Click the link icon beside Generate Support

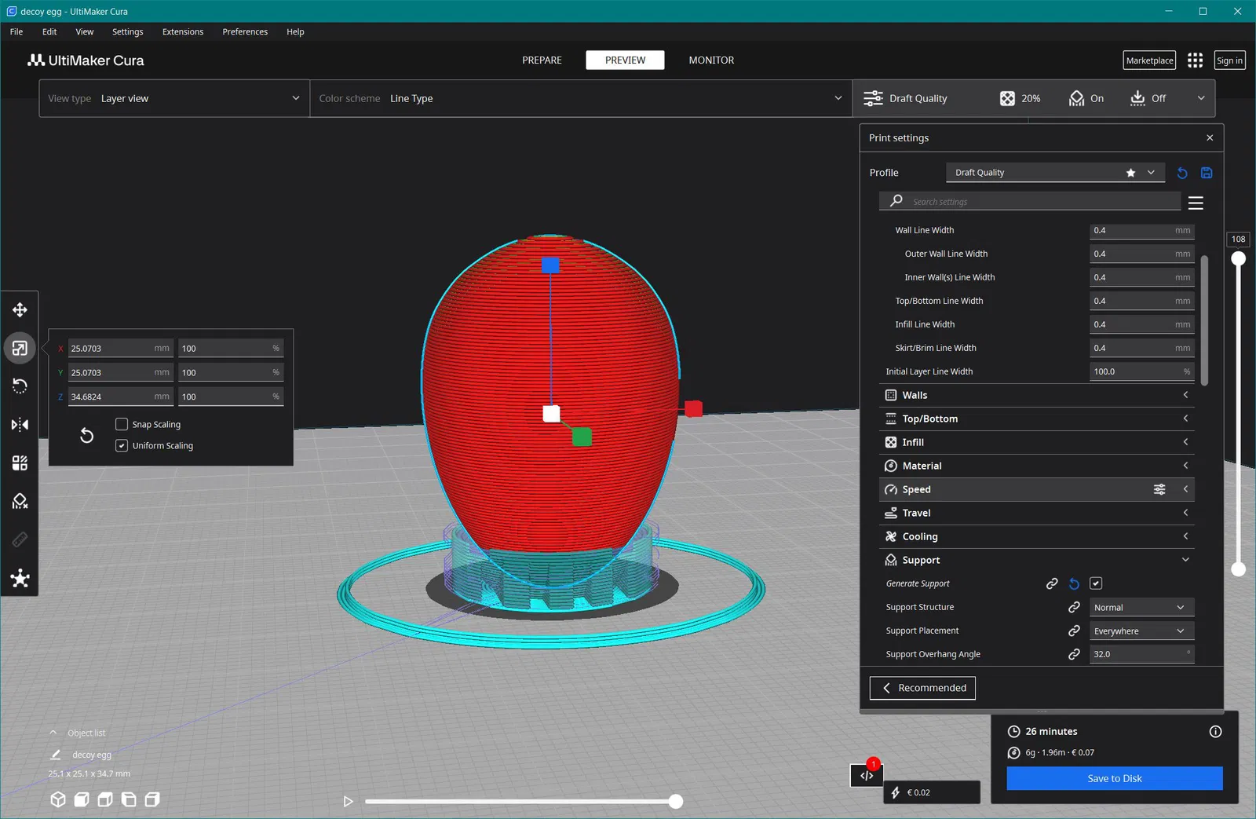[1052, 583]
